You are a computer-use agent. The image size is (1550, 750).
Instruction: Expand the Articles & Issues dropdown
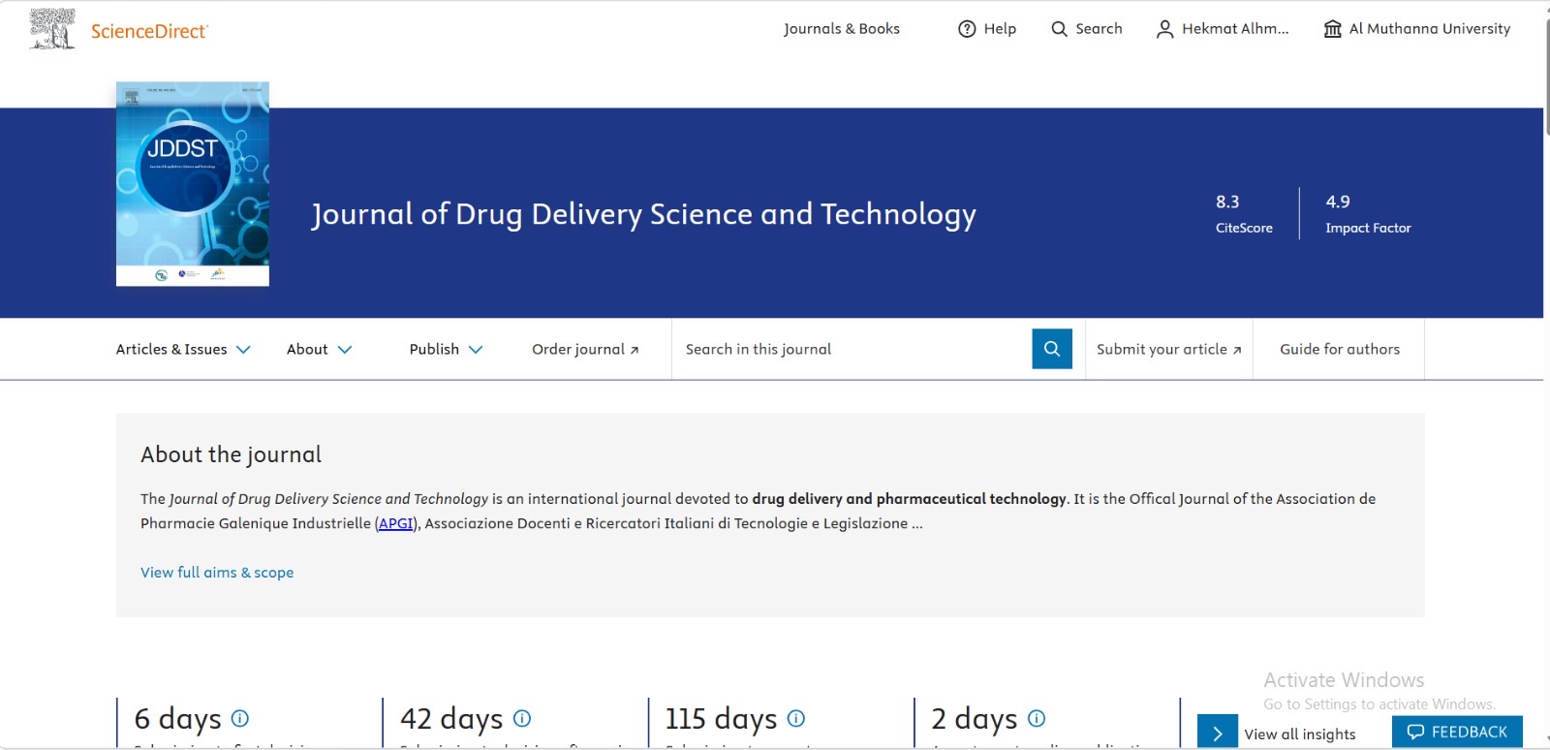coord(183,349)
